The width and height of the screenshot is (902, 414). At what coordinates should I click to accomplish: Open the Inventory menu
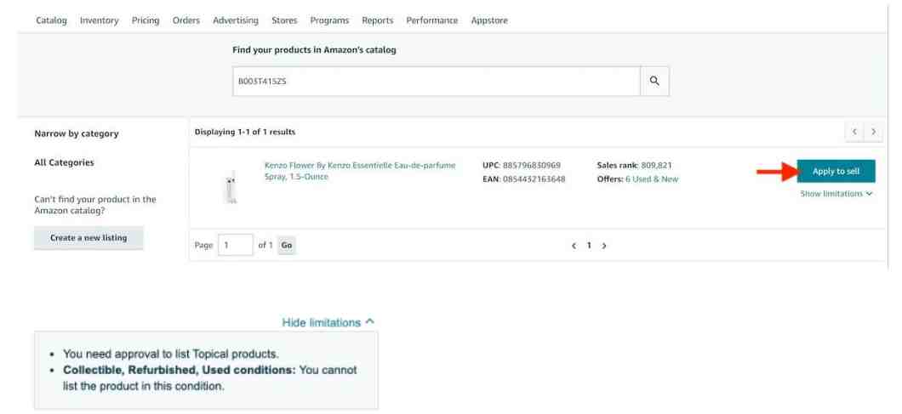99,20
